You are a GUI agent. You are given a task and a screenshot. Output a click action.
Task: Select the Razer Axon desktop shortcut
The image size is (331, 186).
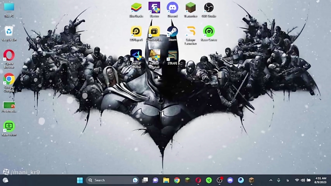[x=9, y=128]
